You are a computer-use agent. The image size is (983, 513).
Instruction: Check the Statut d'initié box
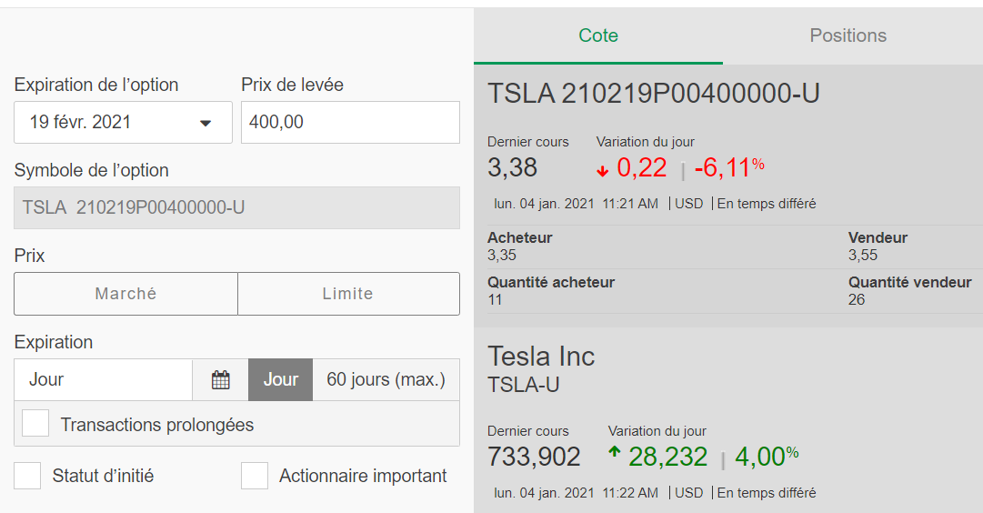coord(27,476)
